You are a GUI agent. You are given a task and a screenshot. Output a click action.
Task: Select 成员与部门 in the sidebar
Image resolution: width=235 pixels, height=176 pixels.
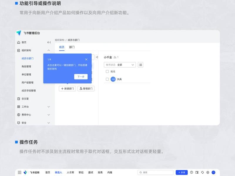(27, 58)
